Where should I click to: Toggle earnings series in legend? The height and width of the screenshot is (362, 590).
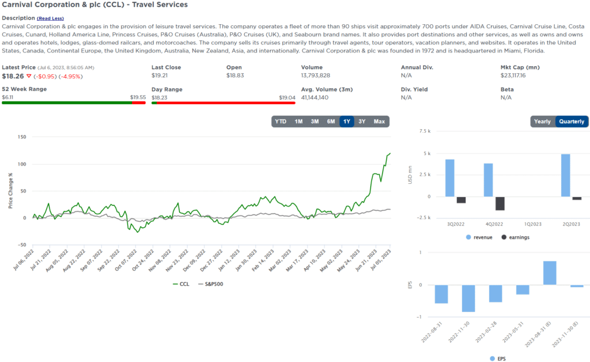pos(515,237)
